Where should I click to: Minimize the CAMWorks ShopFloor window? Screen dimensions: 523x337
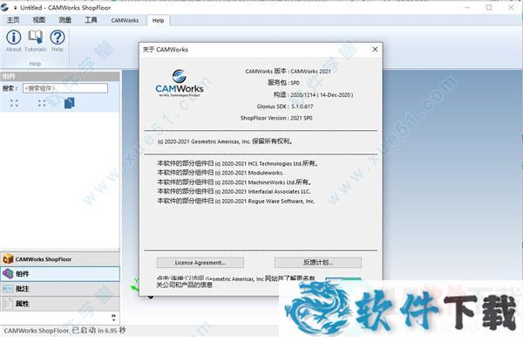click(467, 7)
